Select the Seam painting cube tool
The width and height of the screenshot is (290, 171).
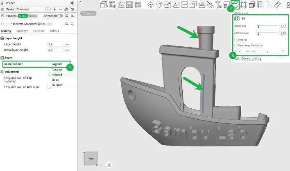pos(236,5)
